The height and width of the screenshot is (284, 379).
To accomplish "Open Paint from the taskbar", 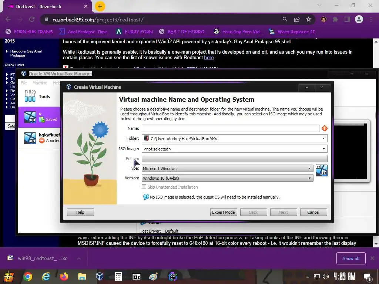I will [154, 276].
